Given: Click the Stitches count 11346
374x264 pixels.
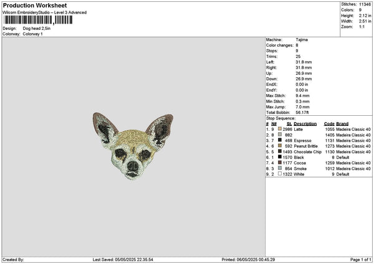Looking at the screenshot, I should 366,5.
